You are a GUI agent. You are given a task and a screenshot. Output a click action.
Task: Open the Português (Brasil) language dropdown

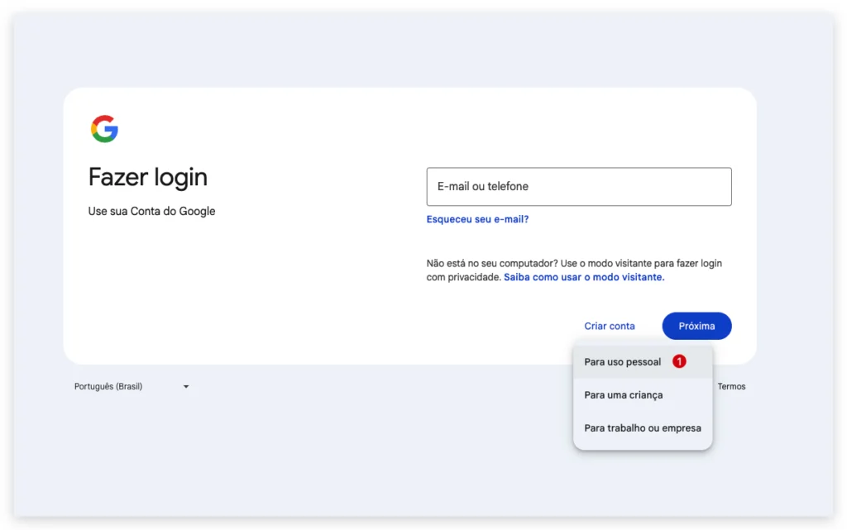132,386
